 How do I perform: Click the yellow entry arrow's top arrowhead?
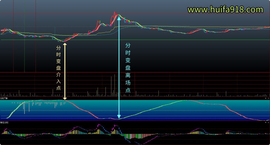tap(65, 44)
